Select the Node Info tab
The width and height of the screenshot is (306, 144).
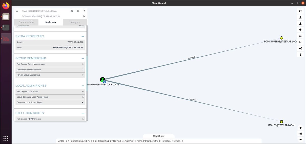pyautogui.click(x=50, y=22)
